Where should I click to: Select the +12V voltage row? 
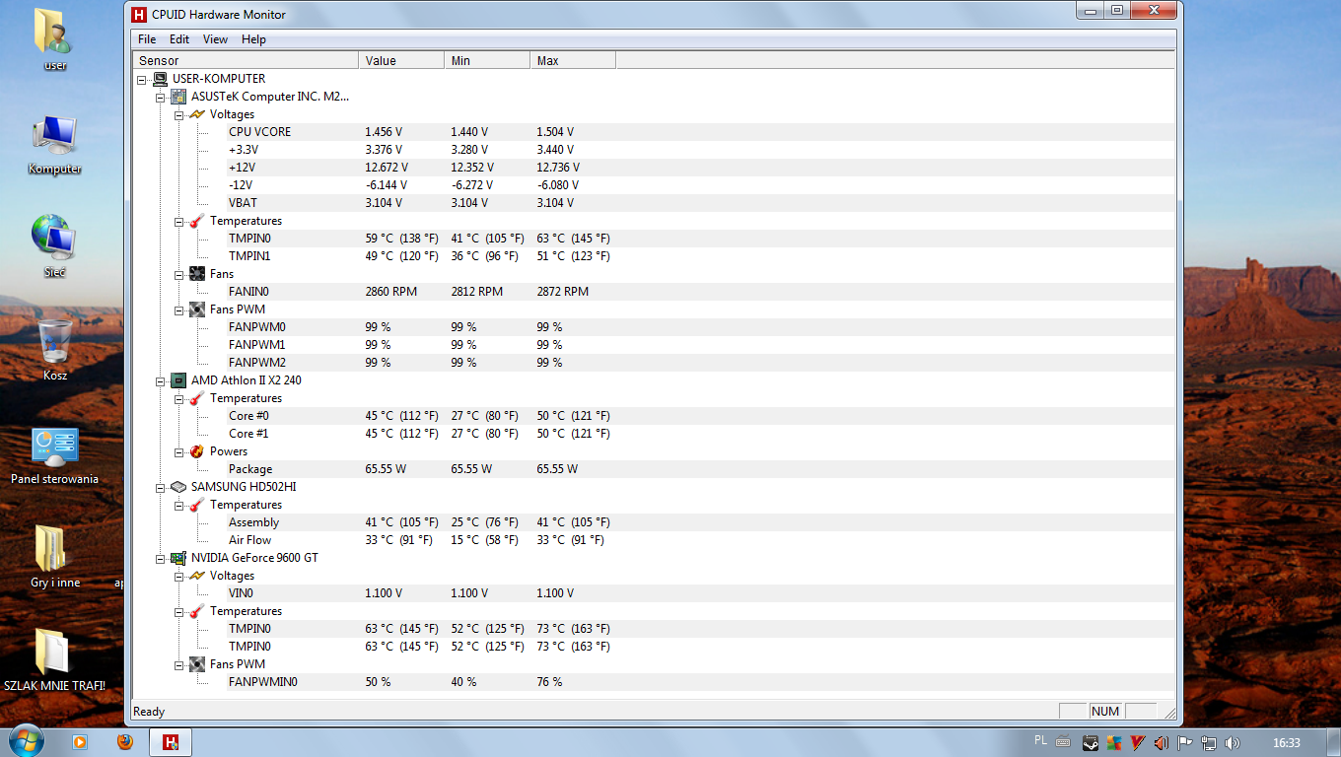[x=700, y=168]
